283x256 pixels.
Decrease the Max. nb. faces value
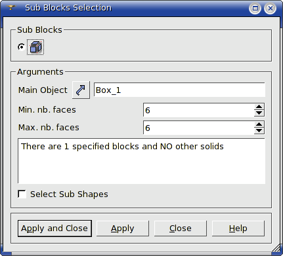pos(259,130)
